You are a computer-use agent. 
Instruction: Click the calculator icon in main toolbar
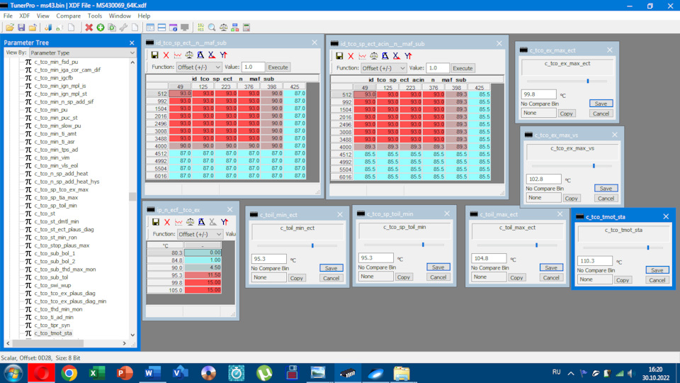[x=246, y=28]
